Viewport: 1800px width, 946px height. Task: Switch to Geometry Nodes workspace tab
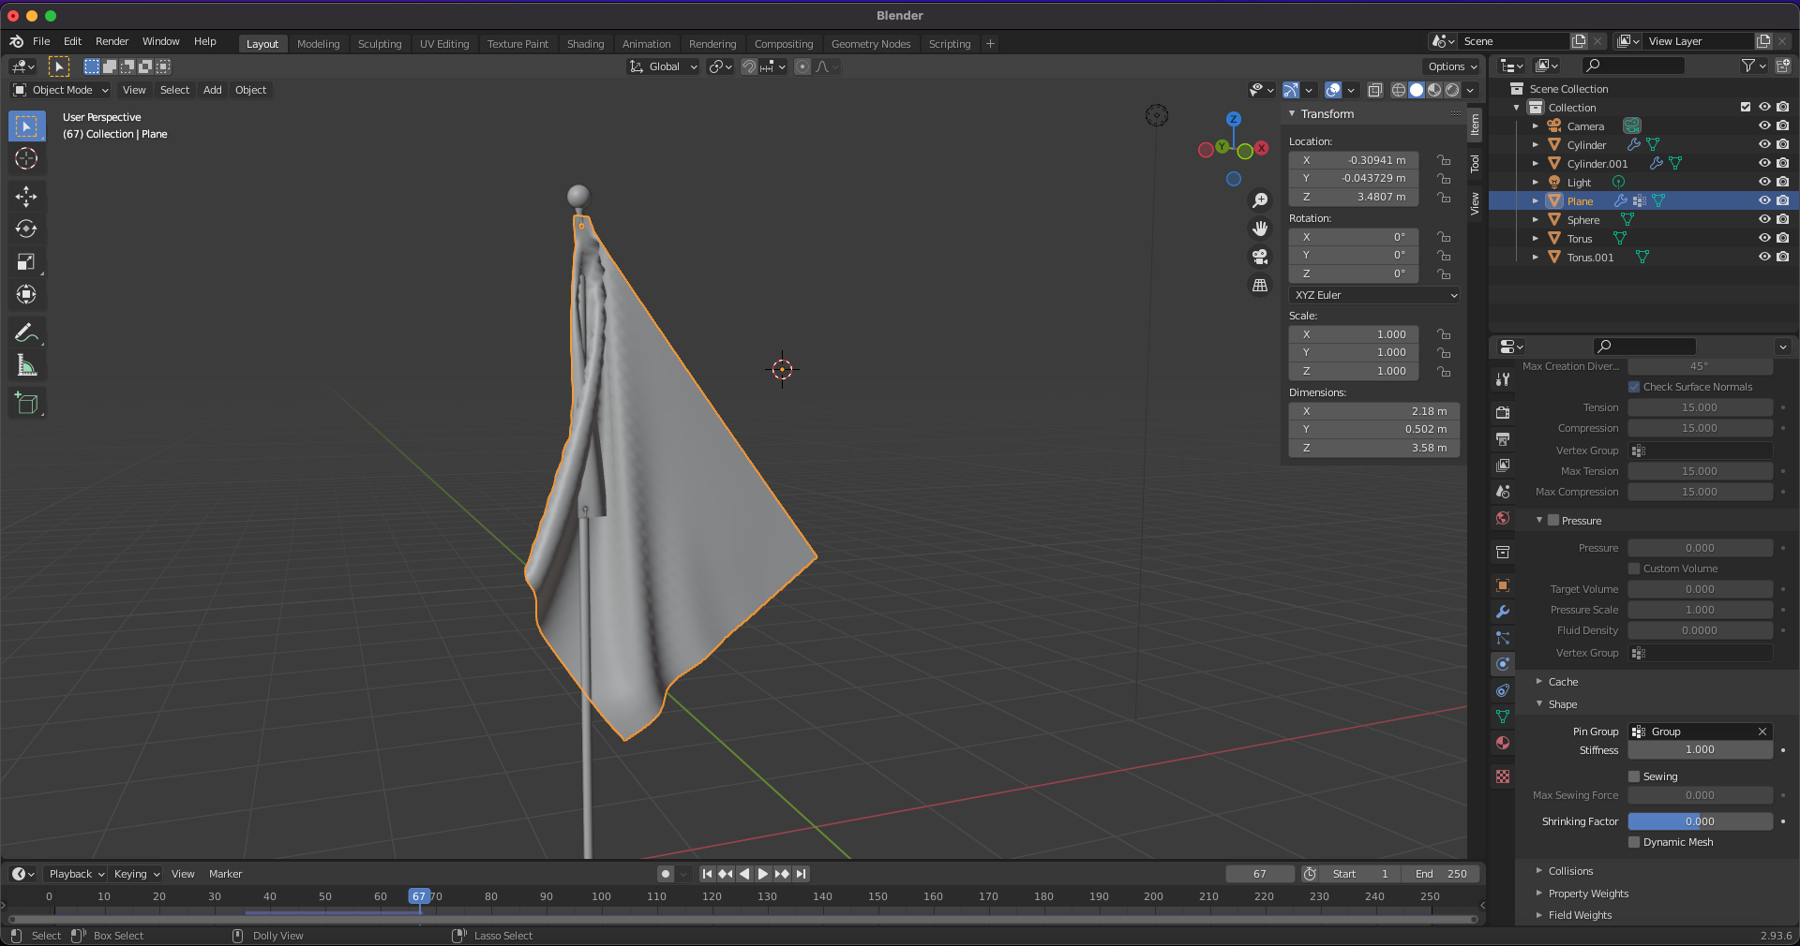(x=870, y=44)
